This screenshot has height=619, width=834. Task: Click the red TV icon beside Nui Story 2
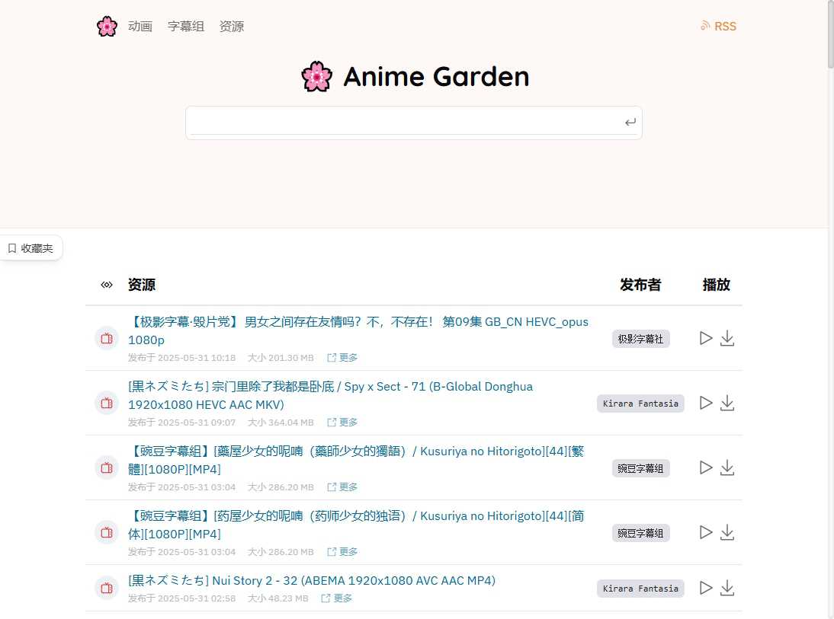[106, 588]
